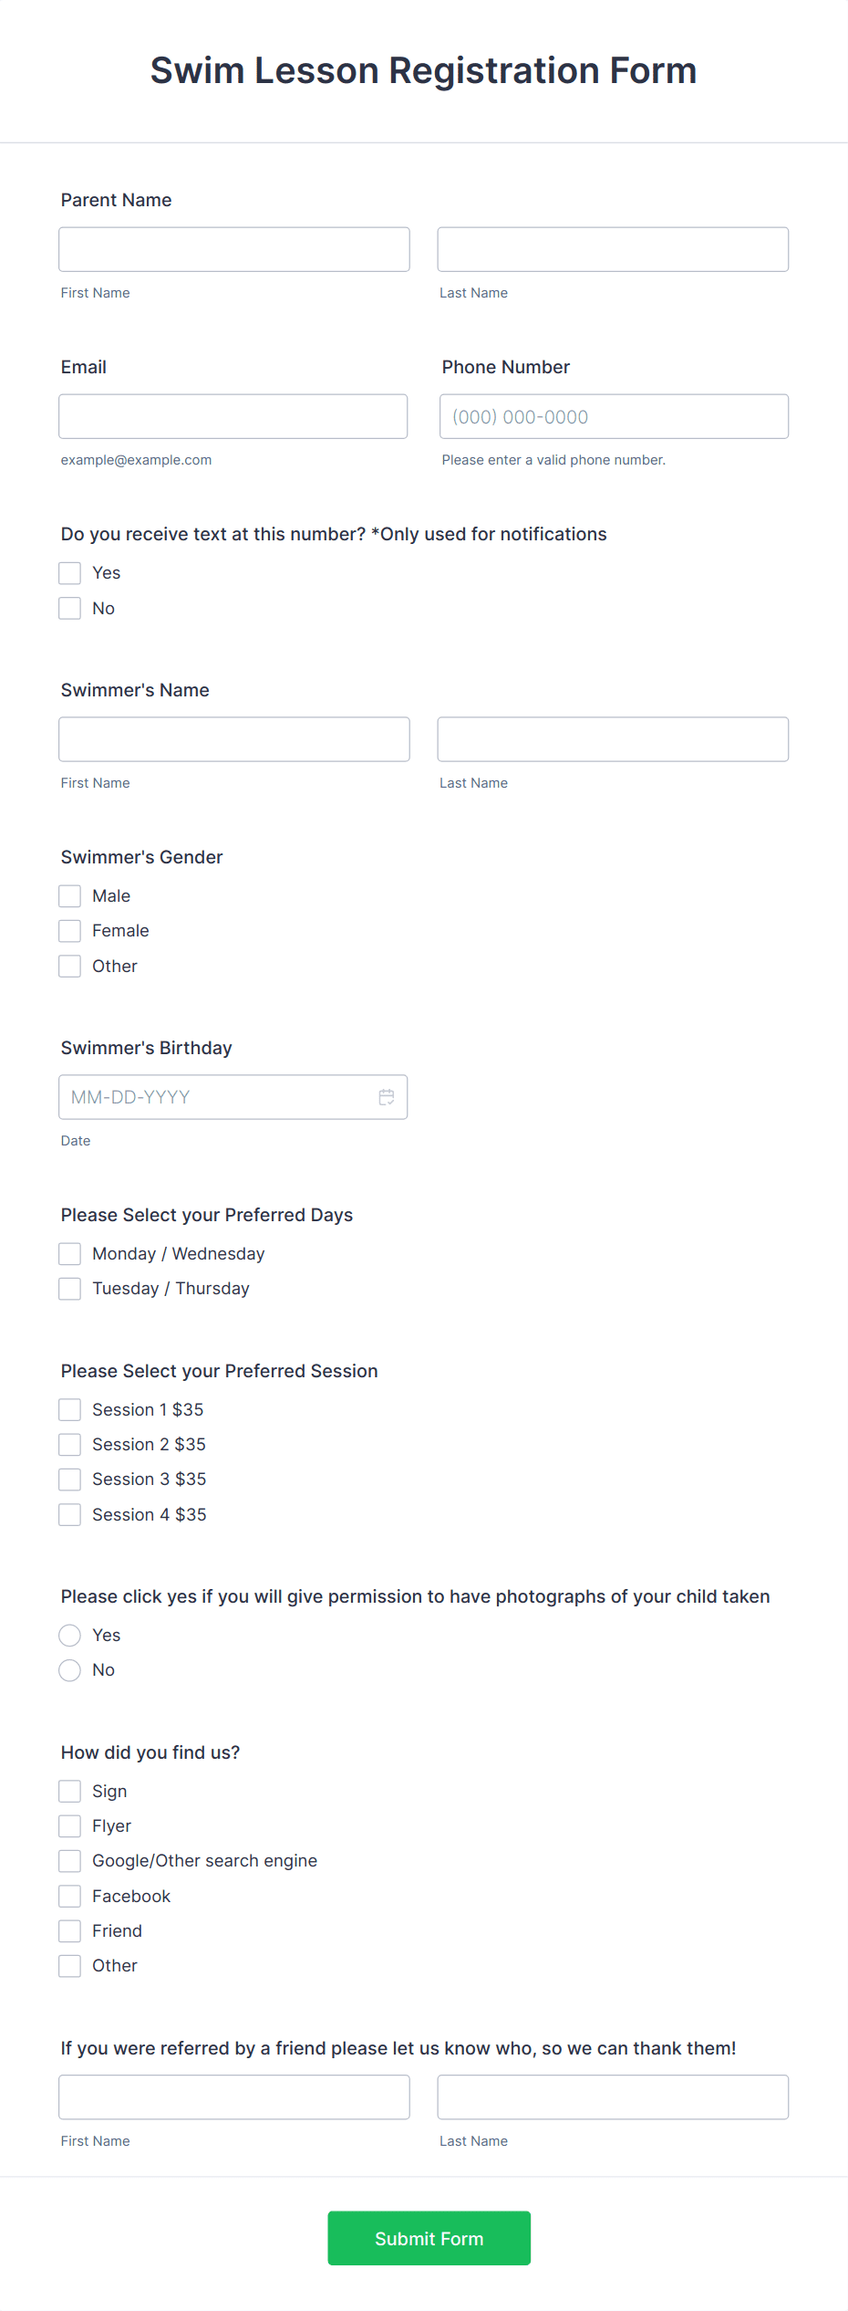Check the Other gender option
The height and width of the screenshot is (2311, 848).
click(69, 965)
